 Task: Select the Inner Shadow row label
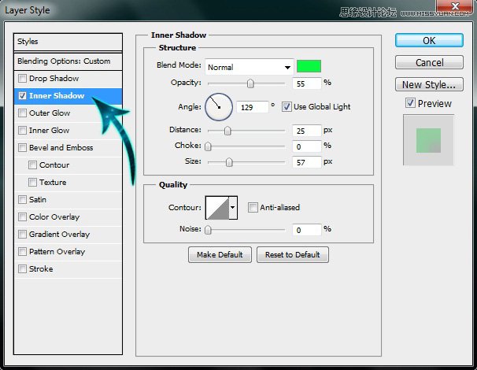click(57, 95)
